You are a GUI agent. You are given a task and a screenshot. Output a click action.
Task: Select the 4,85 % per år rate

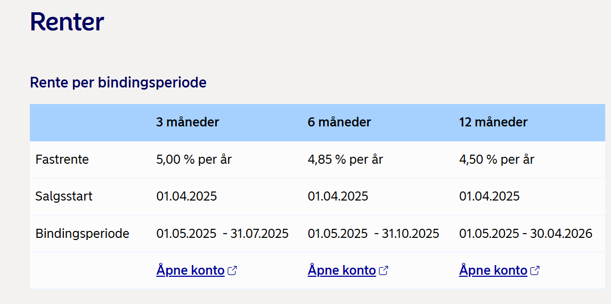[345, 159]
